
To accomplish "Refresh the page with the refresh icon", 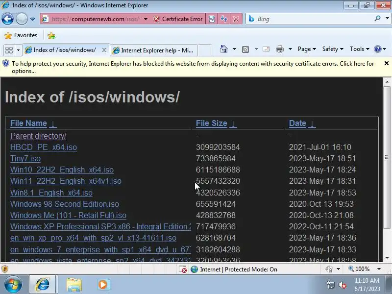I will click(224, 19).
